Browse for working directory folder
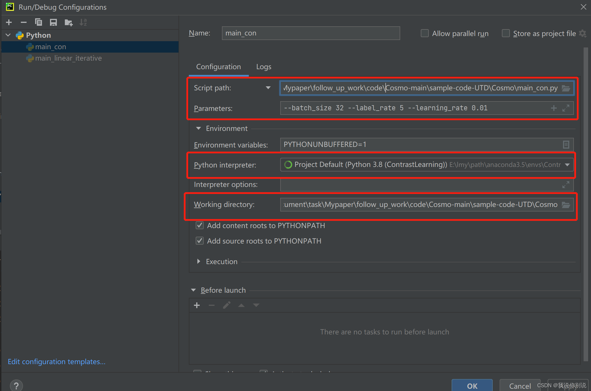The height and width of the screenshot is (391, 591). (x=566, y=205)
